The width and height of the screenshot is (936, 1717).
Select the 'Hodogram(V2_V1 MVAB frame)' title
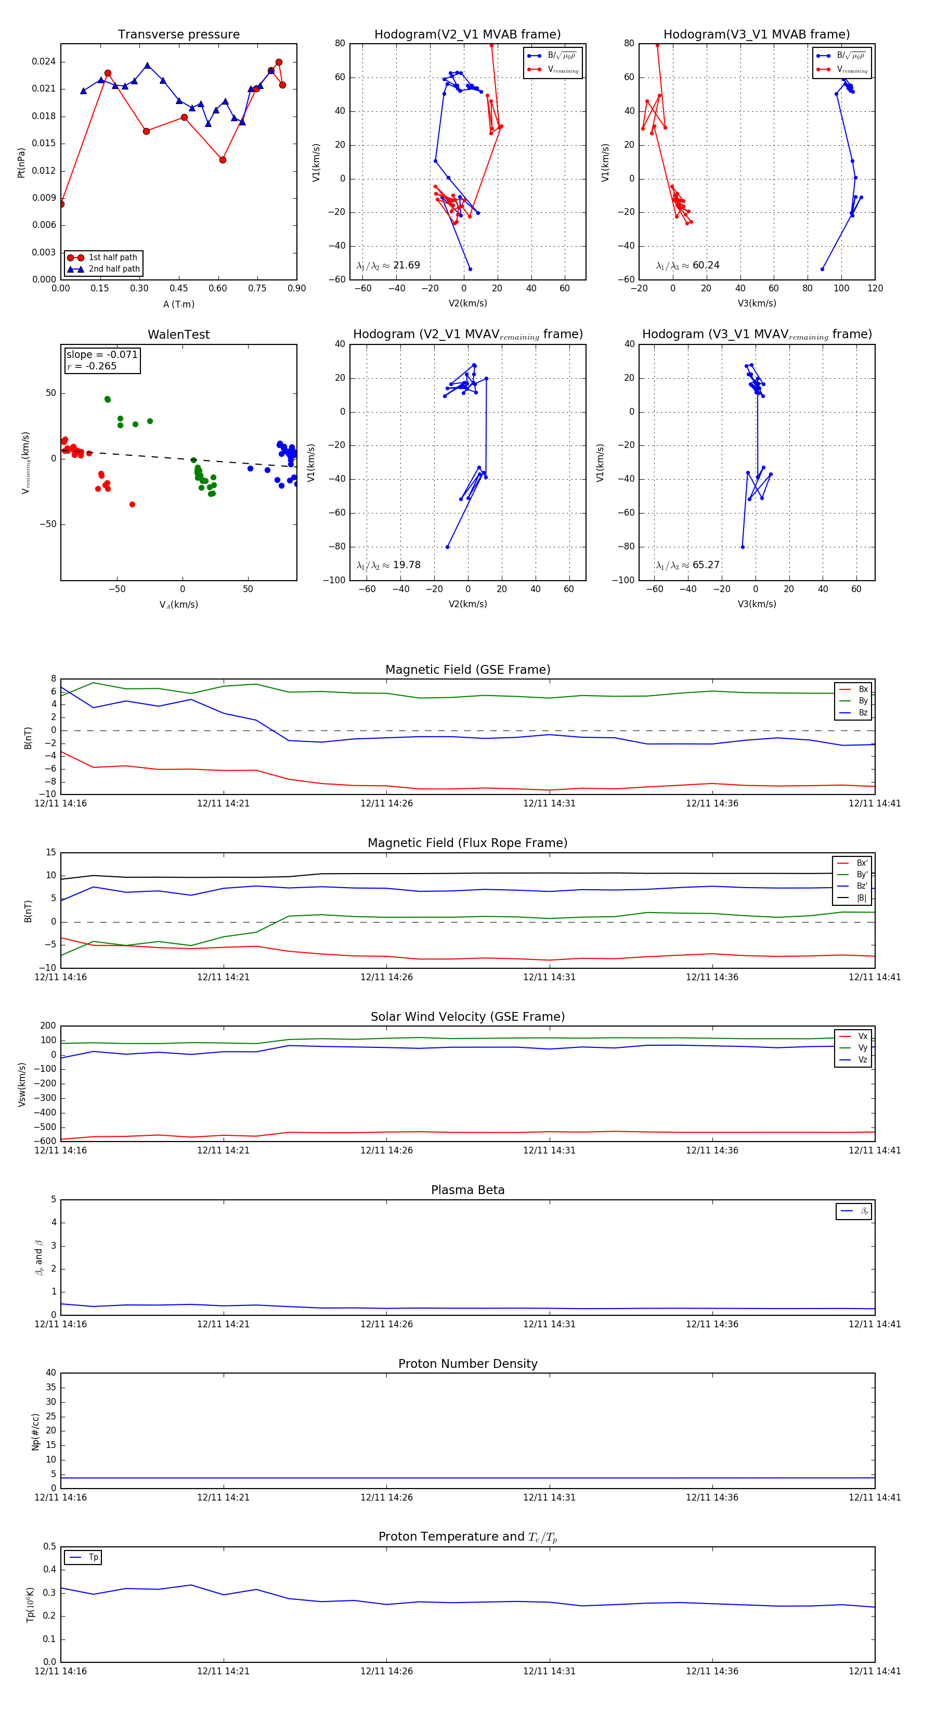(467, 35)
